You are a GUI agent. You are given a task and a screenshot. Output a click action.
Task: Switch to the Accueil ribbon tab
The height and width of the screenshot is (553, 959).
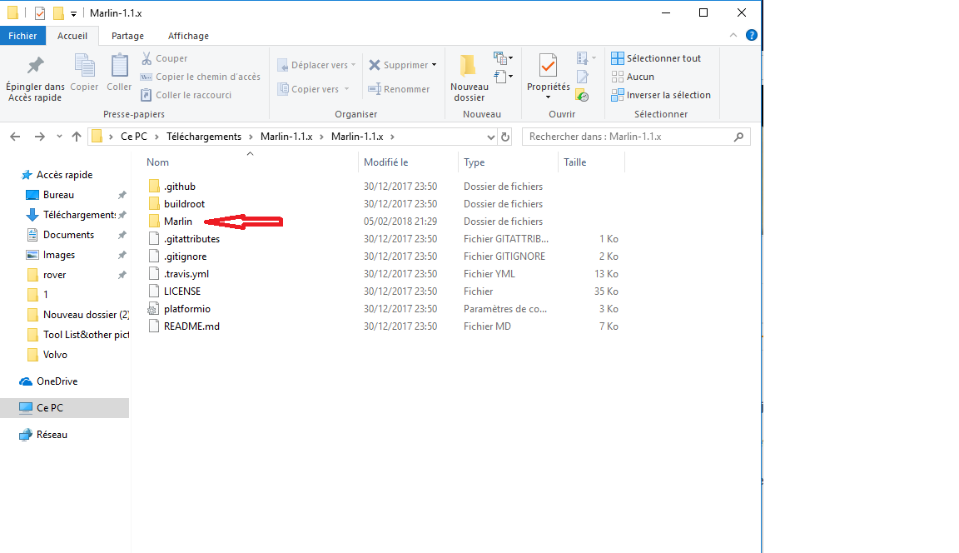coord(72,36)
